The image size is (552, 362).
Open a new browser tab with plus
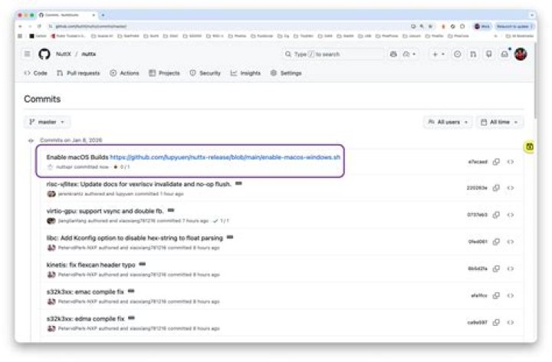pos(103,15)
